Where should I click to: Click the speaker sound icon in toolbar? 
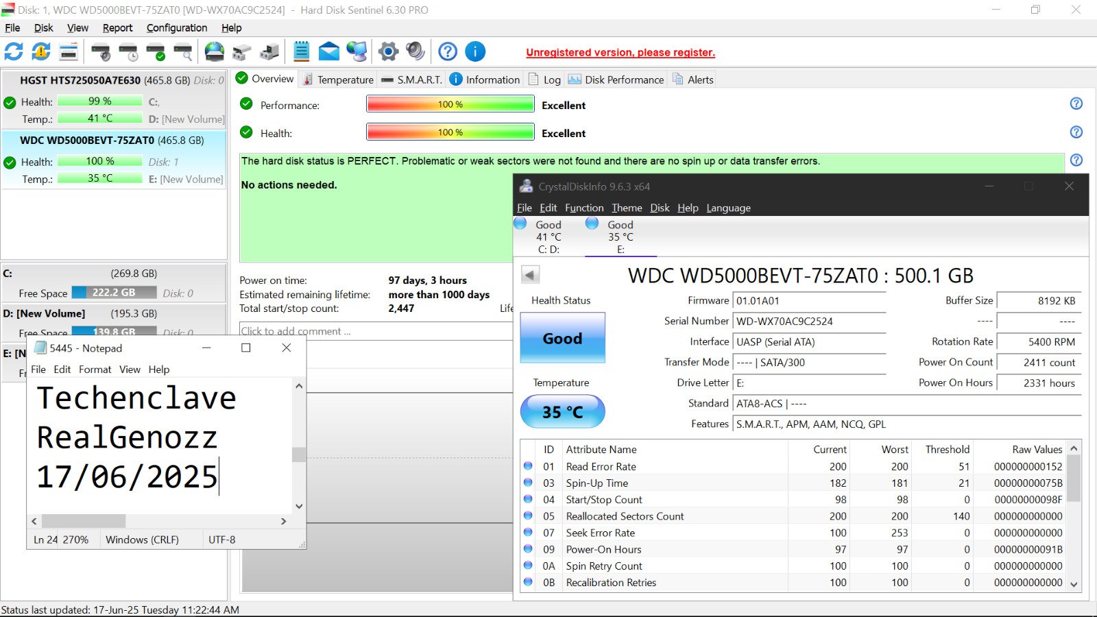[x=415, y=51]
